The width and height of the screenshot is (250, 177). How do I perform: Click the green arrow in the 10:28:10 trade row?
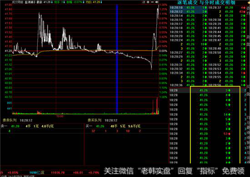(205, 8)
